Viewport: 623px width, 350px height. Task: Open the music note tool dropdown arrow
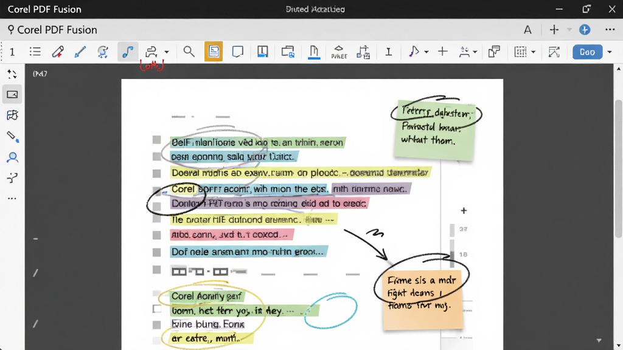pyautogui.click(x=426, y=52)
